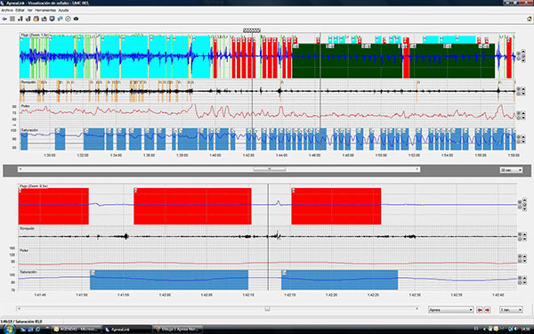
Task: Click the sixth toolbar icon with red mark
Action: pyautogui.click(x=44, y=19)
